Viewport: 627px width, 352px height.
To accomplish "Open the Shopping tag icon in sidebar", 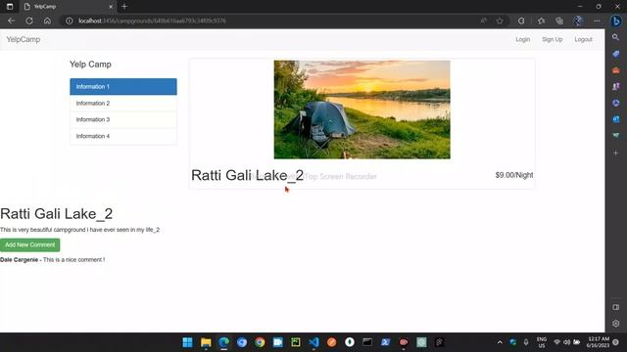I will coord(616,54).
